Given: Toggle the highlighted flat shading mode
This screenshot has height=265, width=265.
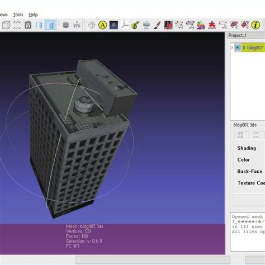Looking at the screenshot, I should 50,25.
